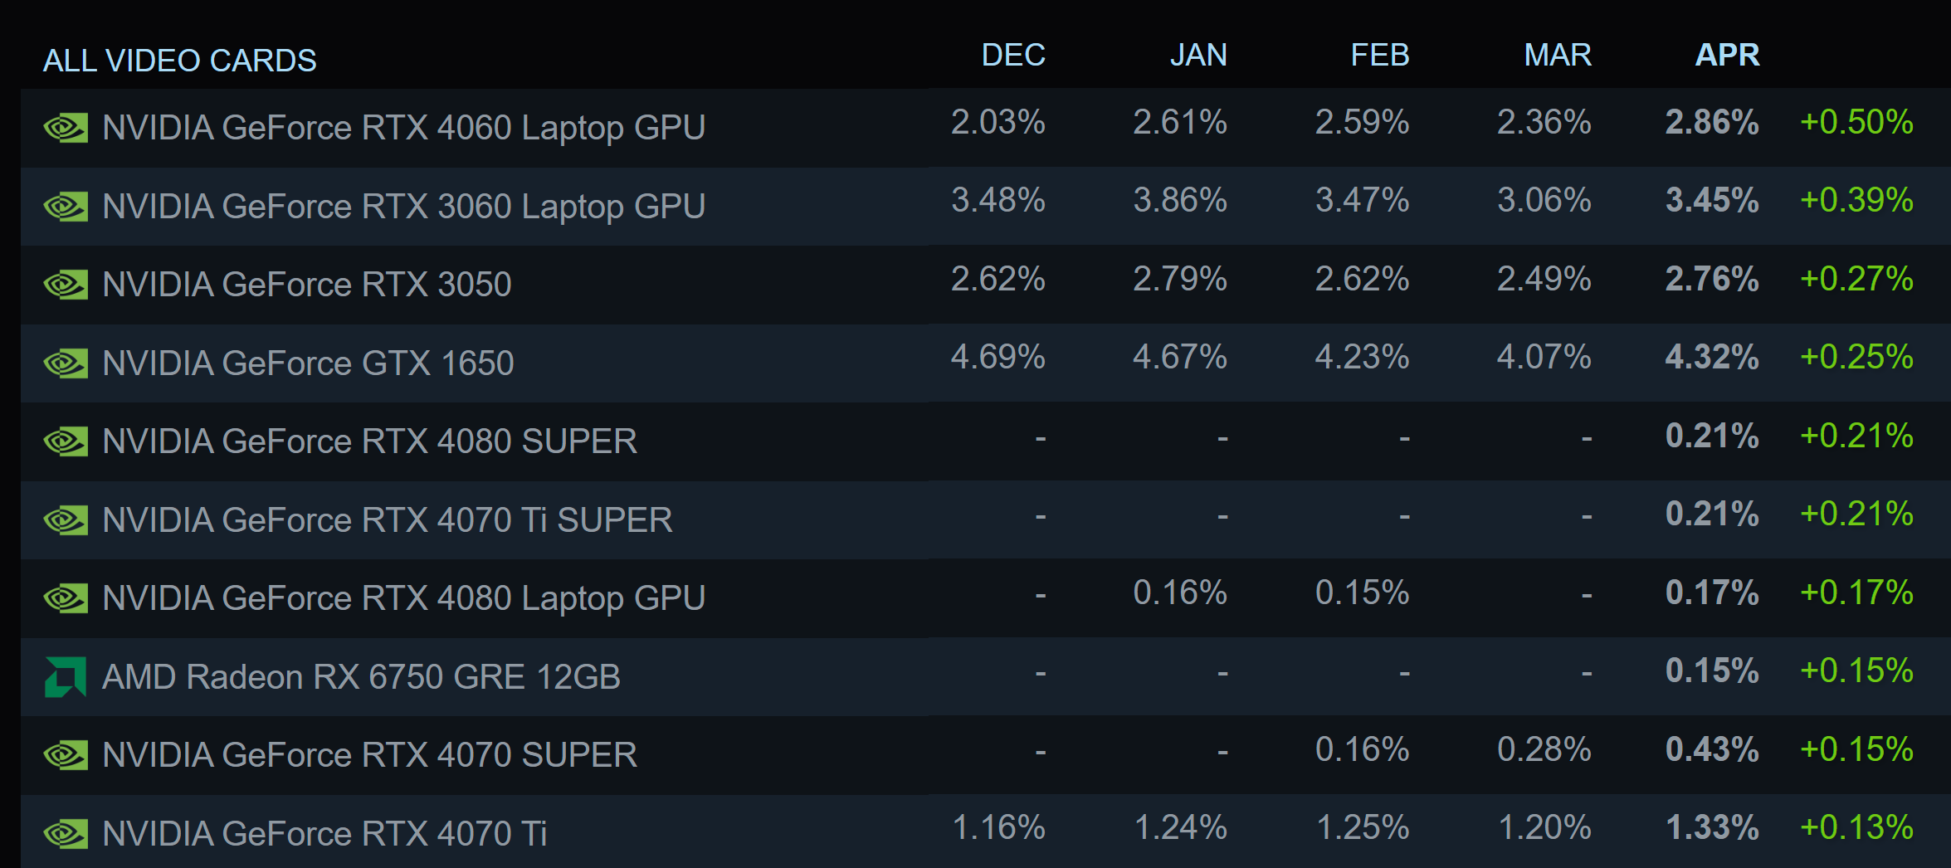Click NVIDIA logo beside RTX 4080 SUPER
This screenshot has height=868, width=1951.
point(66,441)
